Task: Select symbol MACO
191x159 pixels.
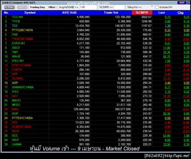Action: tap(17, 100)
